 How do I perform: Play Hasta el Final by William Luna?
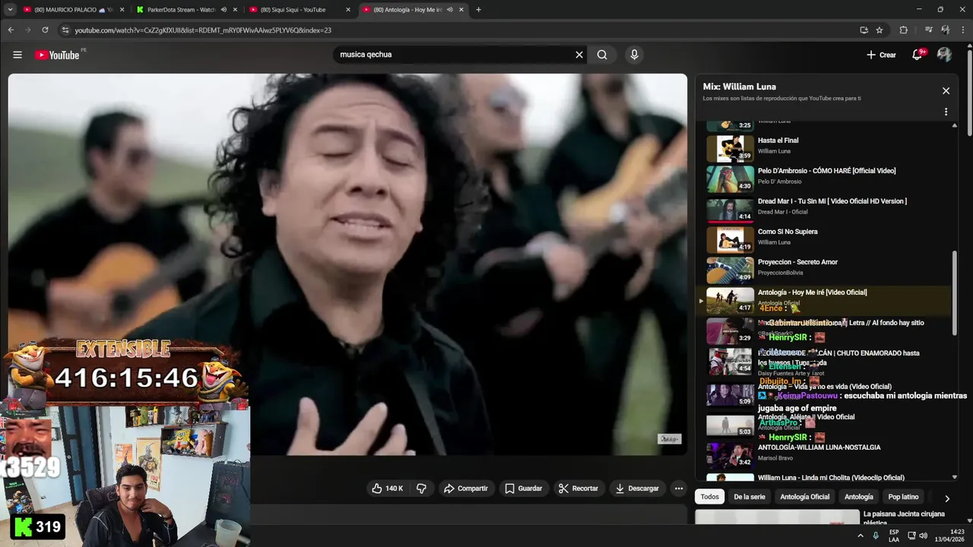tap(825, 148)
